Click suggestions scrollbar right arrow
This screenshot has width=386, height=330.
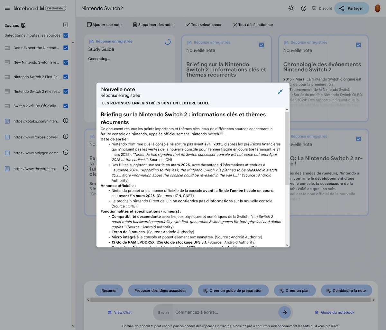[x=373, y=300]
